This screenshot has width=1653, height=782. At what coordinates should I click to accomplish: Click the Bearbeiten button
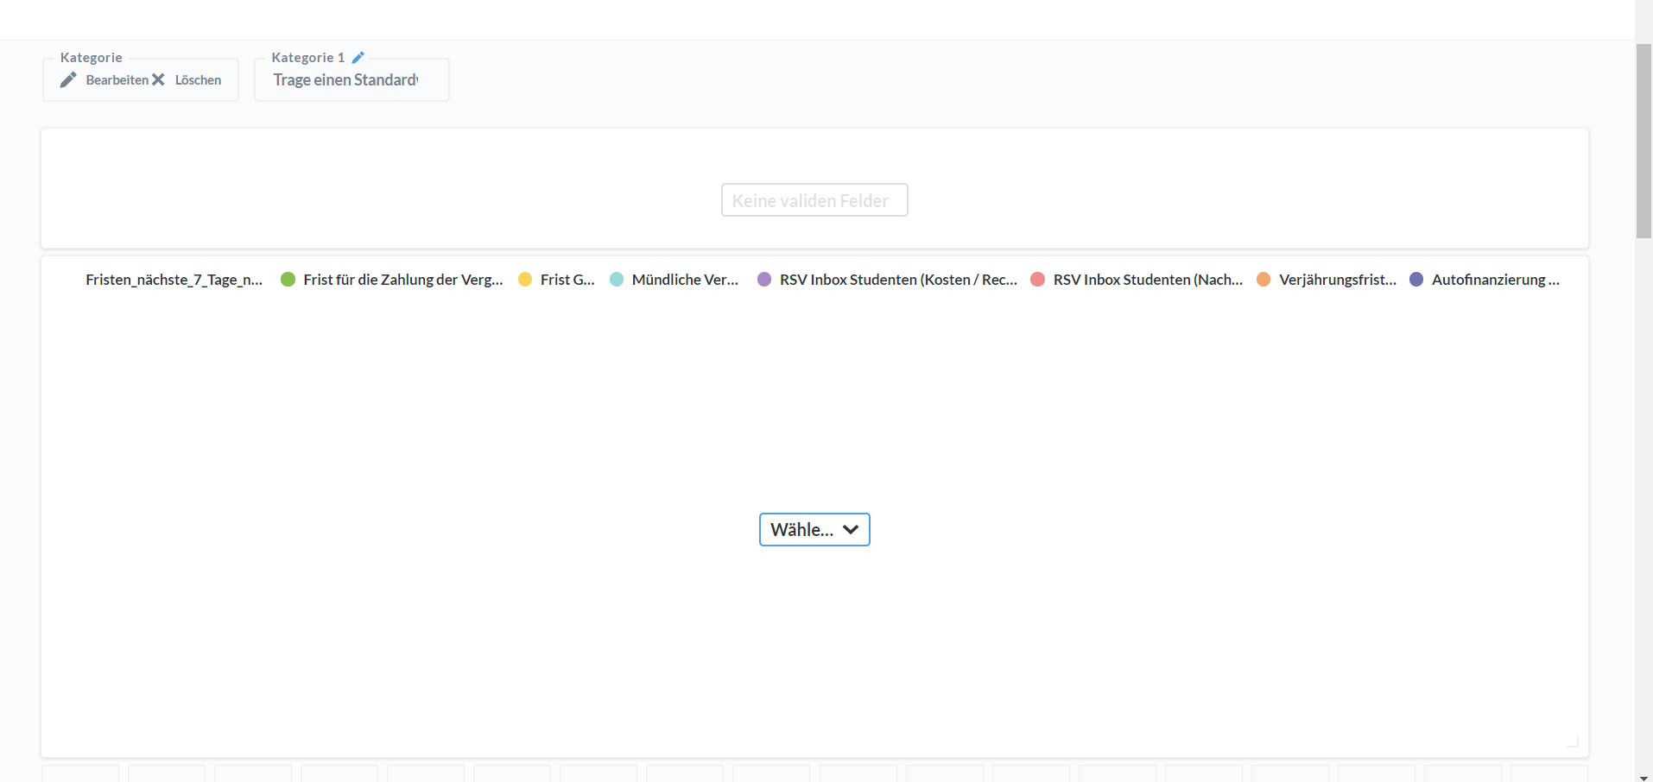(x=104, y=80)
